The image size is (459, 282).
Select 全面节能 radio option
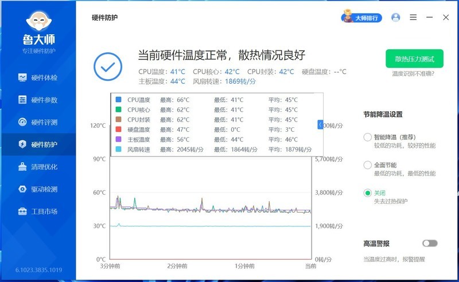point(367,165)
